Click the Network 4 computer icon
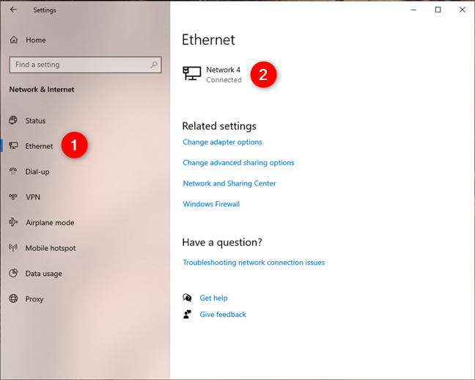 click(192, 73)
